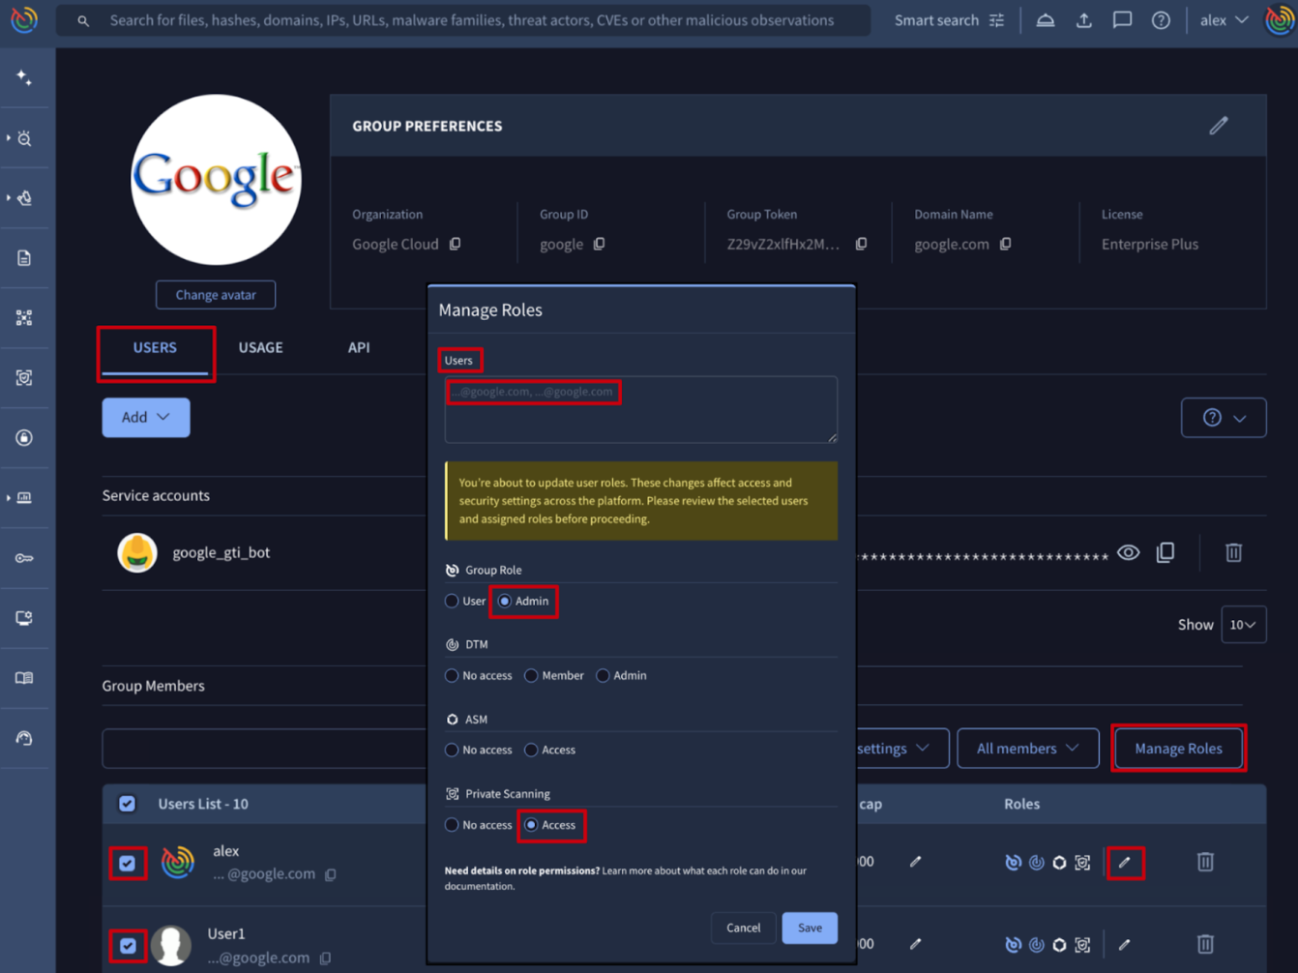Open the alex account menu
Image resolution: width=1298 pixels, height=973 pixels.
coord(1224,20)
